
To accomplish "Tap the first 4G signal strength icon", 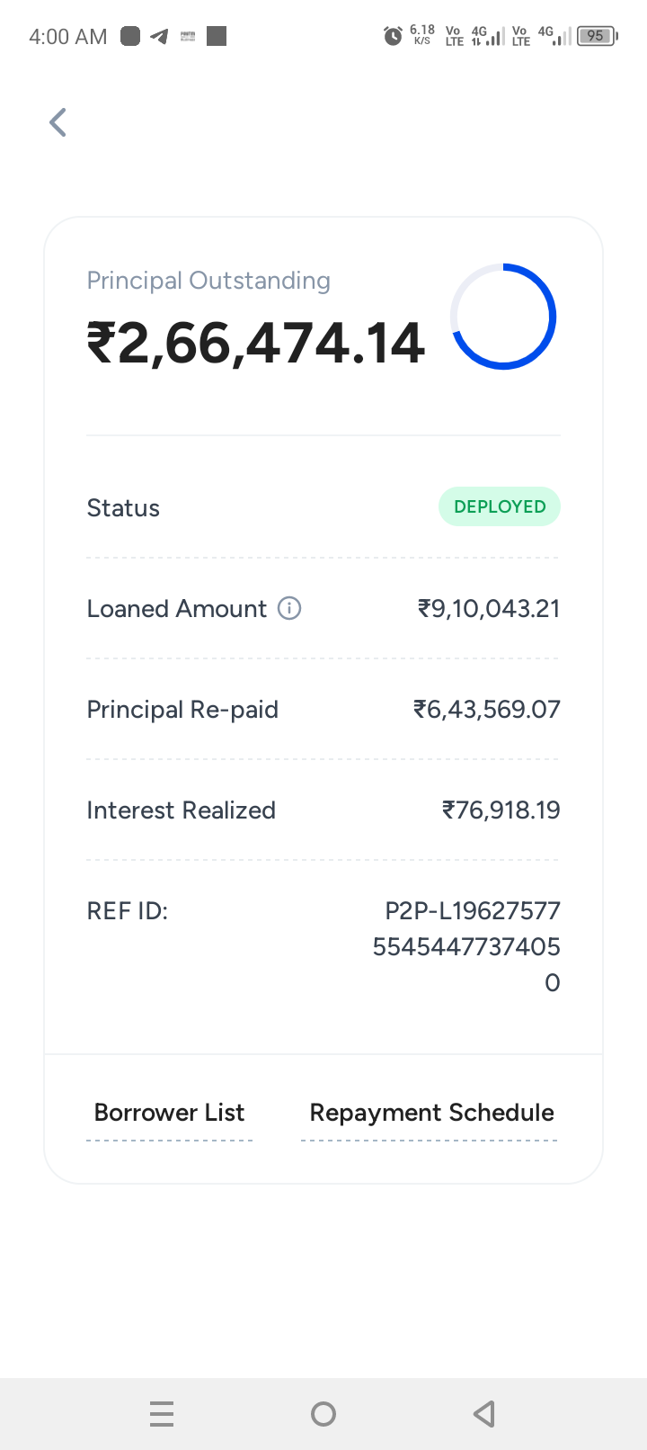I will (486, 36).
